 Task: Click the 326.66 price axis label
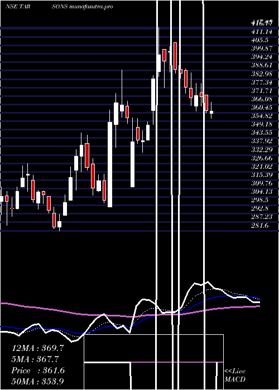(x=262, y=158)
